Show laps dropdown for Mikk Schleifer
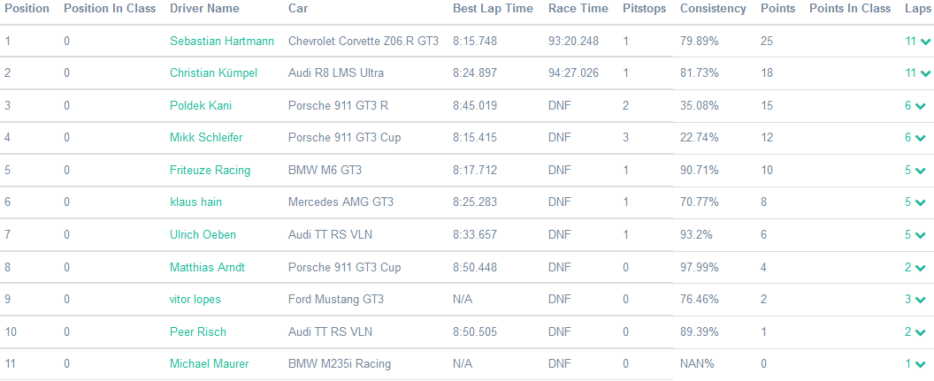The image size is (934, 381). click(x=921, y=139)
